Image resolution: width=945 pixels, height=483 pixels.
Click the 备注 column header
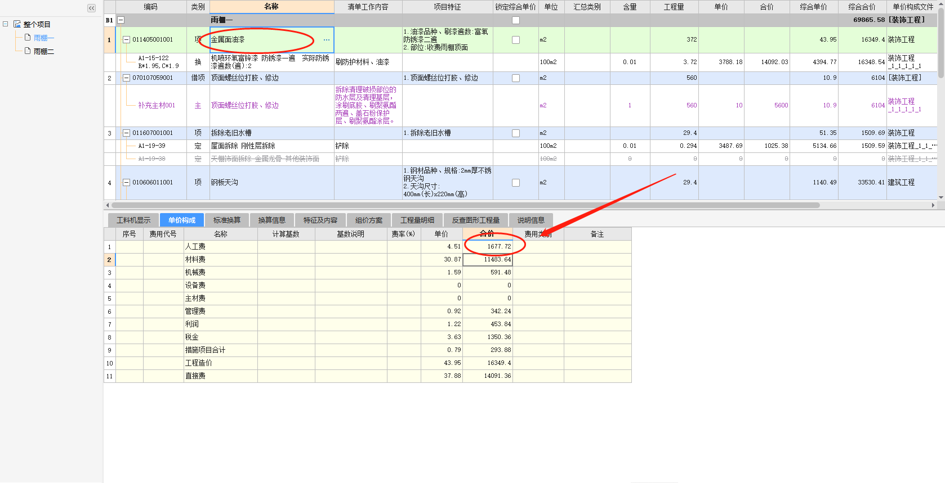597,234
